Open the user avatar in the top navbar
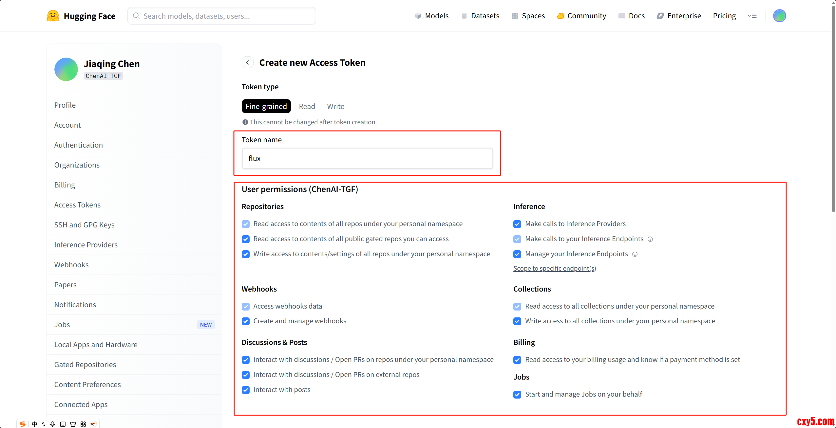836x428 pixels. click(779, 16)
